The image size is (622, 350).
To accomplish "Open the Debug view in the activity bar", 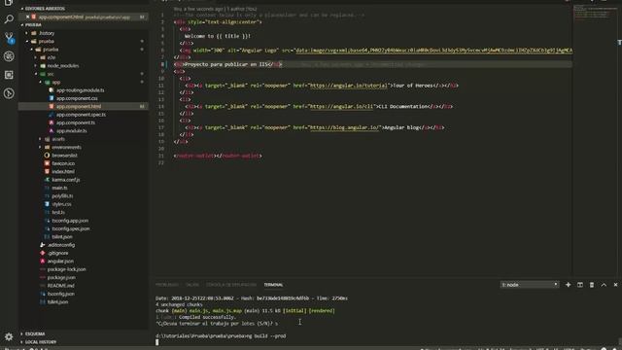I will tap(9, 56).
